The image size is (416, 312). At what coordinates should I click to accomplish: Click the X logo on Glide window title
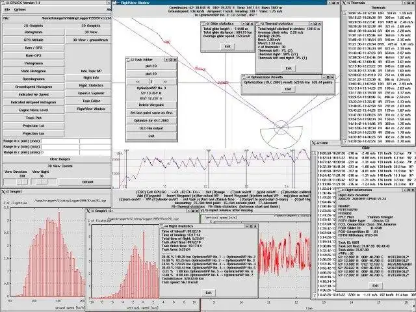tap(313, 143)
